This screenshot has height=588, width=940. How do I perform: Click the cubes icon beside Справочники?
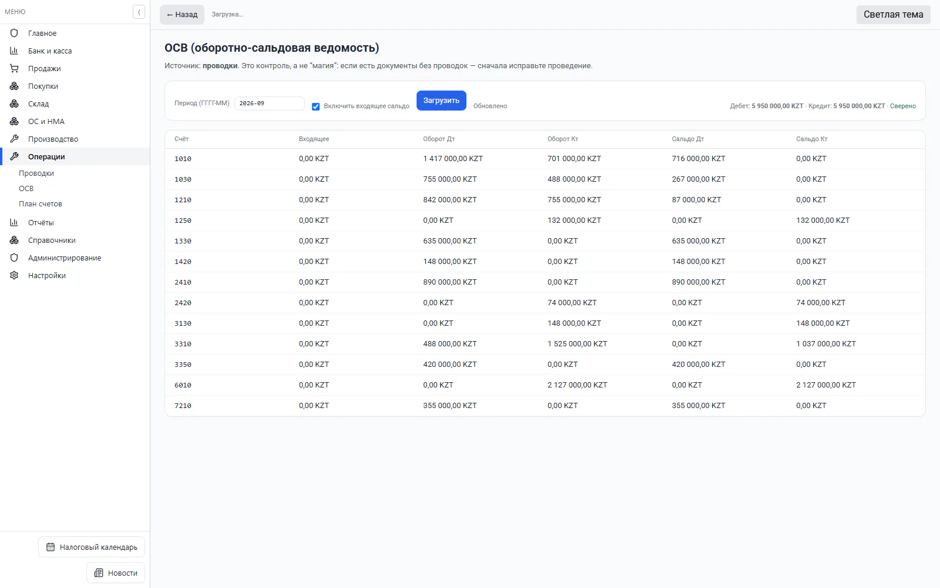pyautogui.click(x=14, y=240)
